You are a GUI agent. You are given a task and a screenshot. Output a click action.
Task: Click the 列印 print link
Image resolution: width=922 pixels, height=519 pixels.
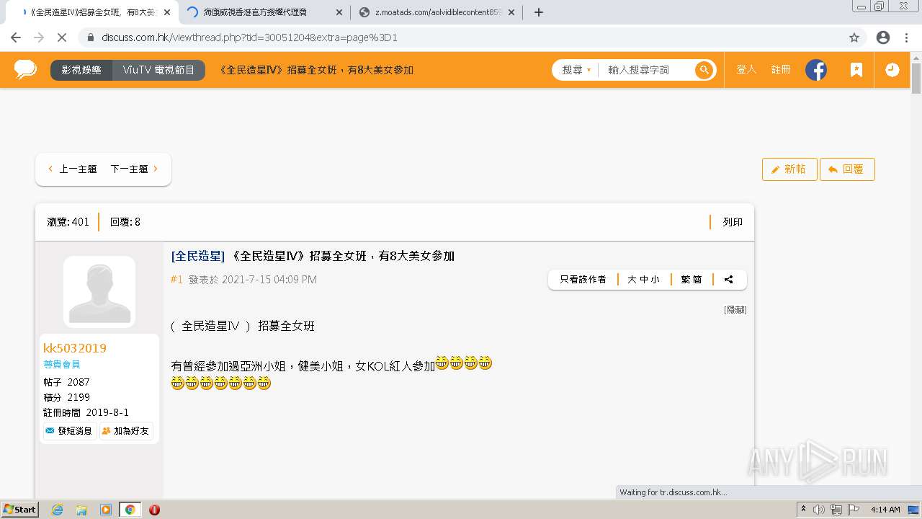(733, 222)
